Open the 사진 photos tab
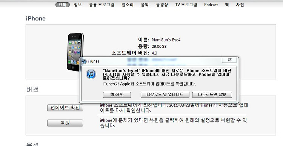The height and width of the screenshot is (146, 283). coord(240,5)
